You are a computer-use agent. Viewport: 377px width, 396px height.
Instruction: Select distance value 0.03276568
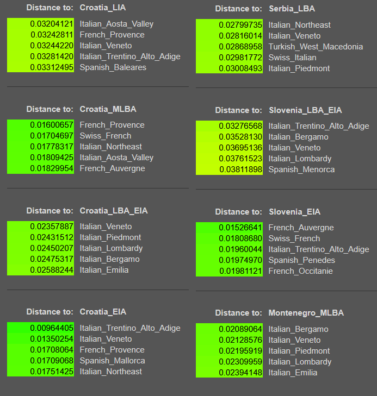pyautogui.click(x=240, y=126)
